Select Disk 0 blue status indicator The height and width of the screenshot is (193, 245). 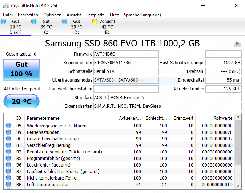3,21
